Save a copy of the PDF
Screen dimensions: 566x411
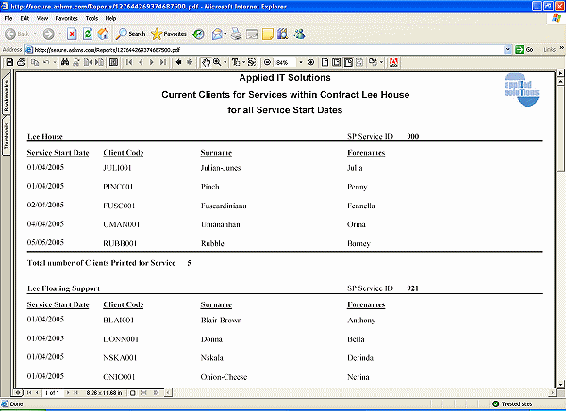point(9,62)
